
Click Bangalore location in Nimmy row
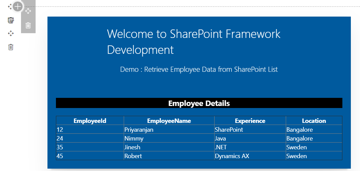point(314,138)
